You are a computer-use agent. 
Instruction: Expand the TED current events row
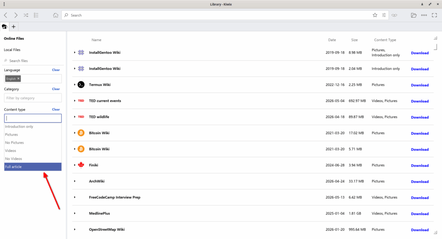pyautogui.click(x=75, y=101)
